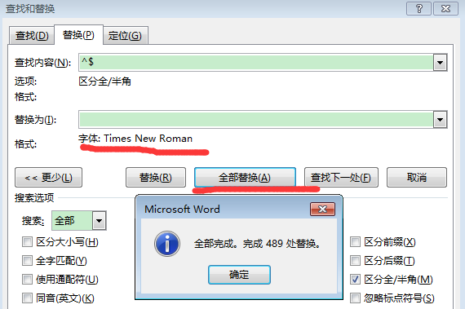Image resolution: width=465 pixels, height=309 pixels.
Task: Open the 定位(G) tab
Action: (x=125, y=36)
